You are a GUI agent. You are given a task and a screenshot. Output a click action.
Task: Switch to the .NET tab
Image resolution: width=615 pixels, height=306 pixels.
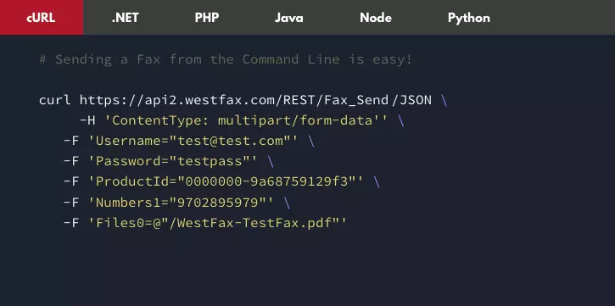[x=125, y=18]
